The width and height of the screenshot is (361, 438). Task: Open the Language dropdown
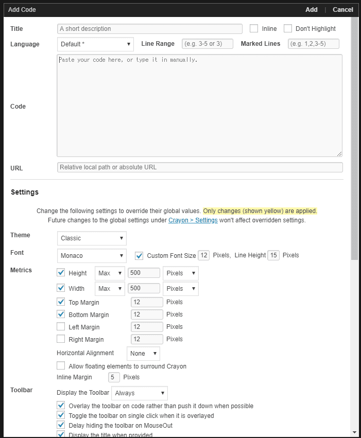(x=96, y=44)
